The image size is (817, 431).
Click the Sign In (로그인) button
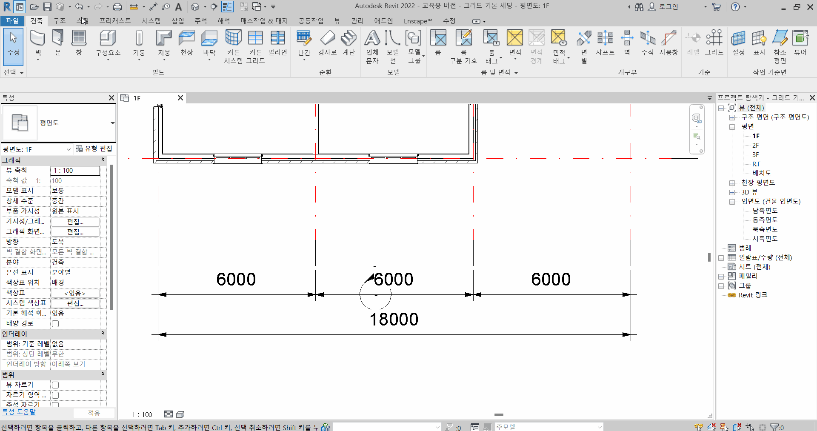[x=663, y=7]
